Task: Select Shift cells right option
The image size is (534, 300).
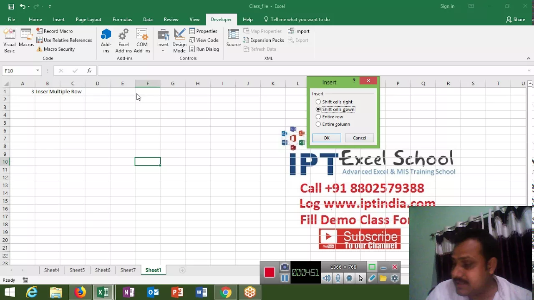Action: coord(333,102)
